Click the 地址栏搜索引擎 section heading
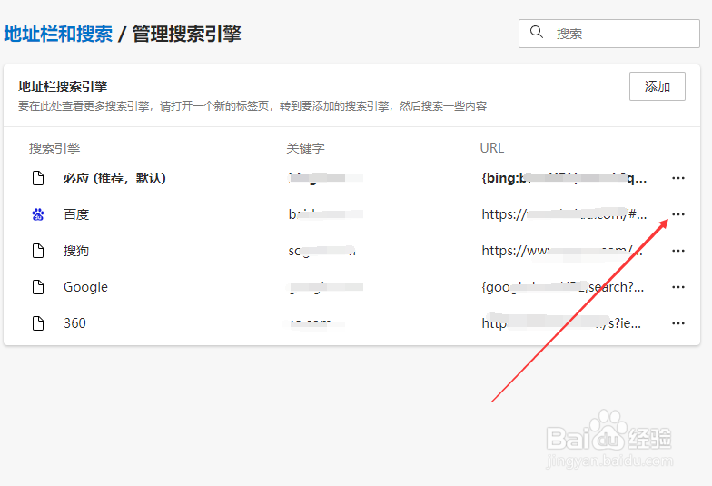This screenshot has height=486, width=712. [x=63, y=86]
